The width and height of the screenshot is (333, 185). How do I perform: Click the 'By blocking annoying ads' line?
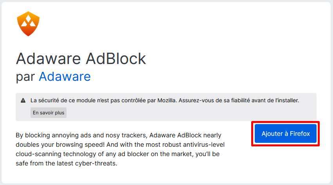tap(119, 135)
